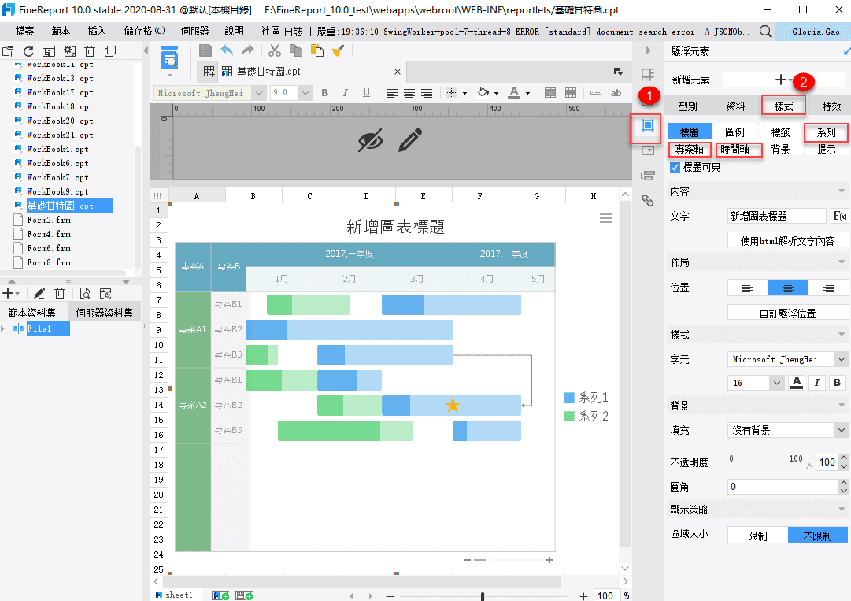Open the 插入 menu
This screenshot has width=851, height=601.
(x=97, y=32)
